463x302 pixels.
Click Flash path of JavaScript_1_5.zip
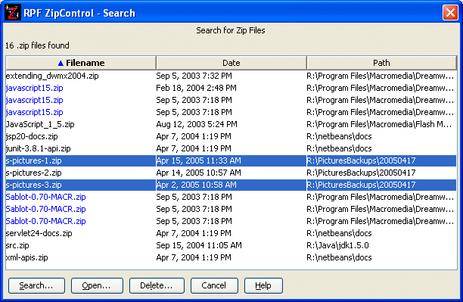380,124
